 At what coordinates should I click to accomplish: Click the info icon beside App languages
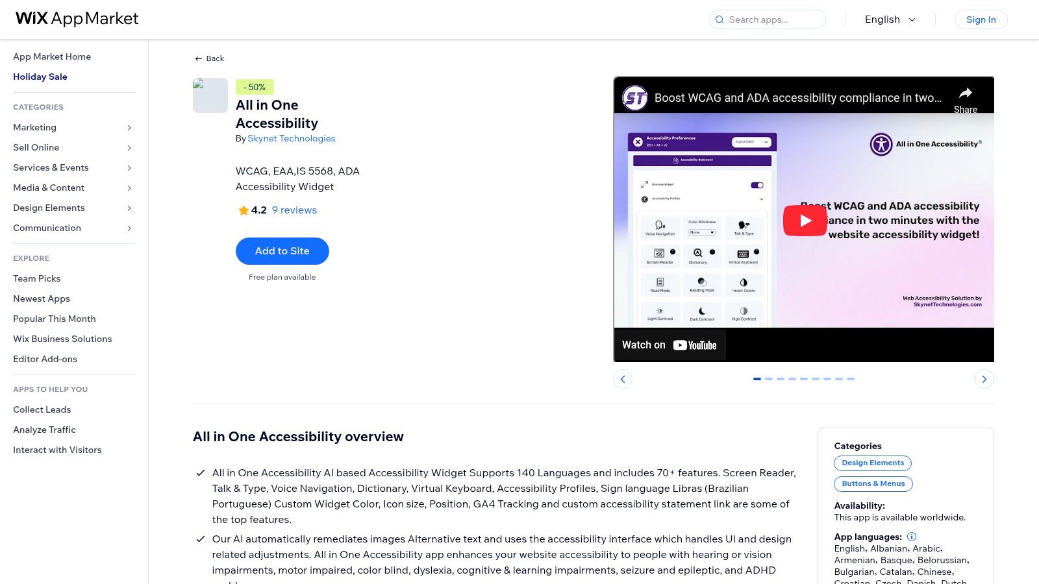pos(912,537)
